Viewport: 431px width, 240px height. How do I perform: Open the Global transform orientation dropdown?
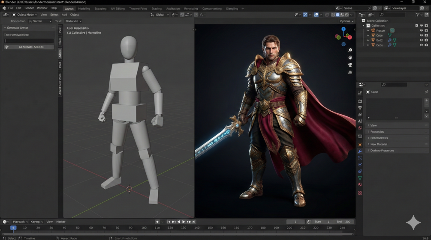(x=160, y=15)
